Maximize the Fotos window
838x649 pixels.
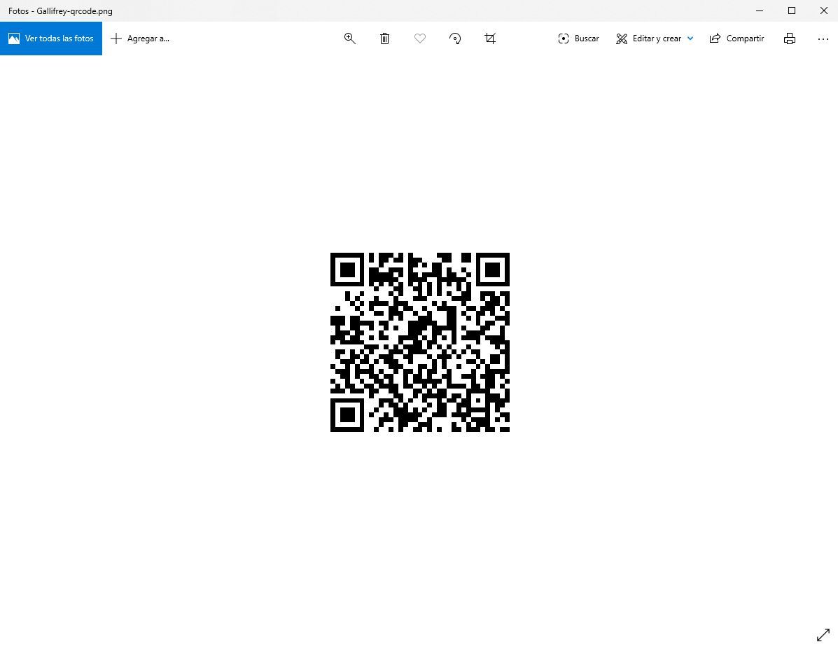coord(792,11)
